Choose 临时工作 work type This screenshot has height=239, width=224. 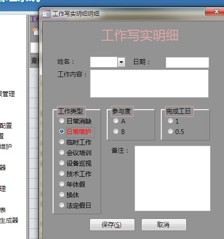pos(62,142)
